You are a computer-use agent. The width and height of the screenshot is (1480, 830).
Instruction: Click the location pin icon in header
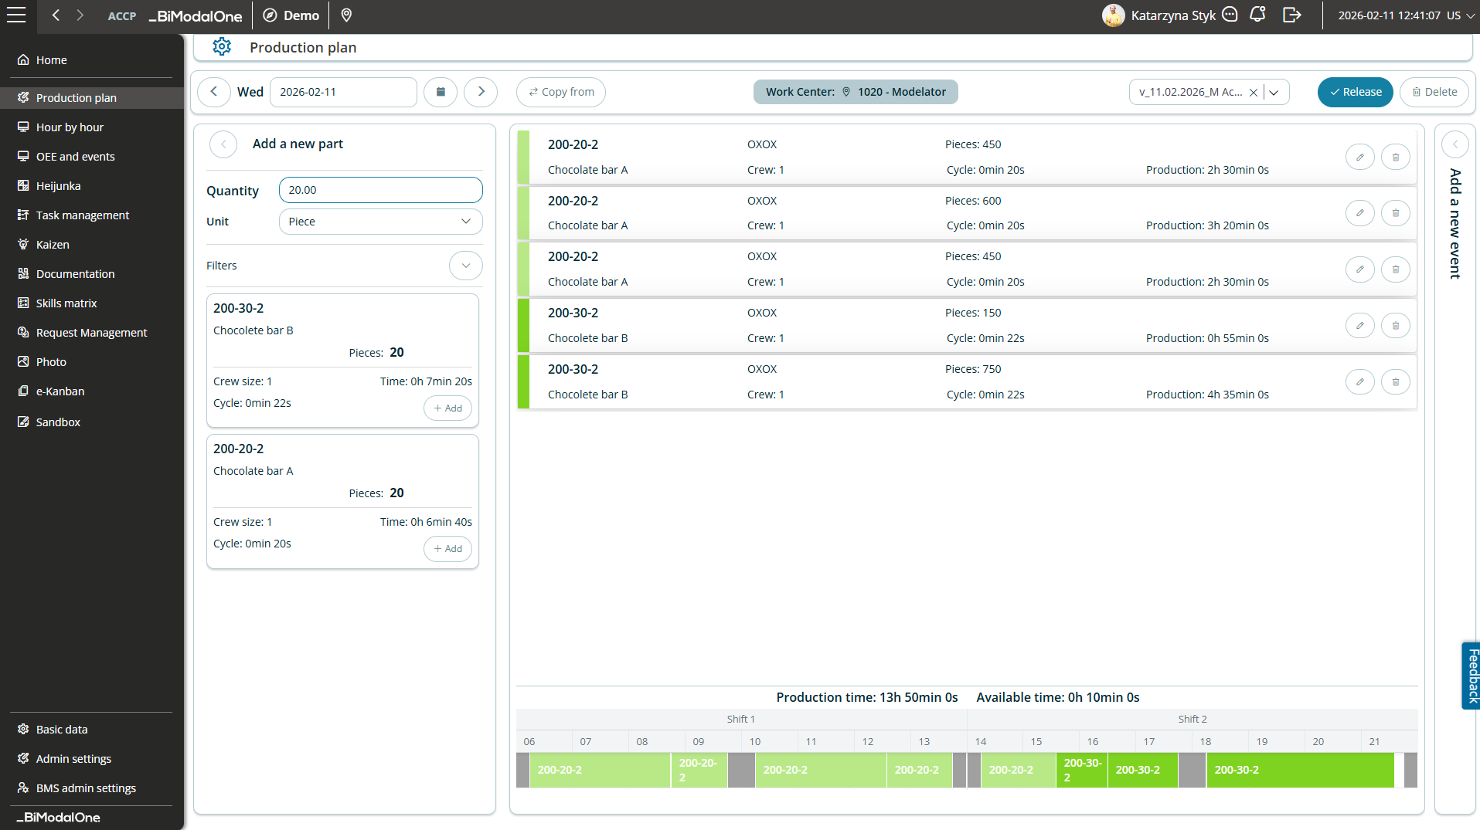click(346, 15)
